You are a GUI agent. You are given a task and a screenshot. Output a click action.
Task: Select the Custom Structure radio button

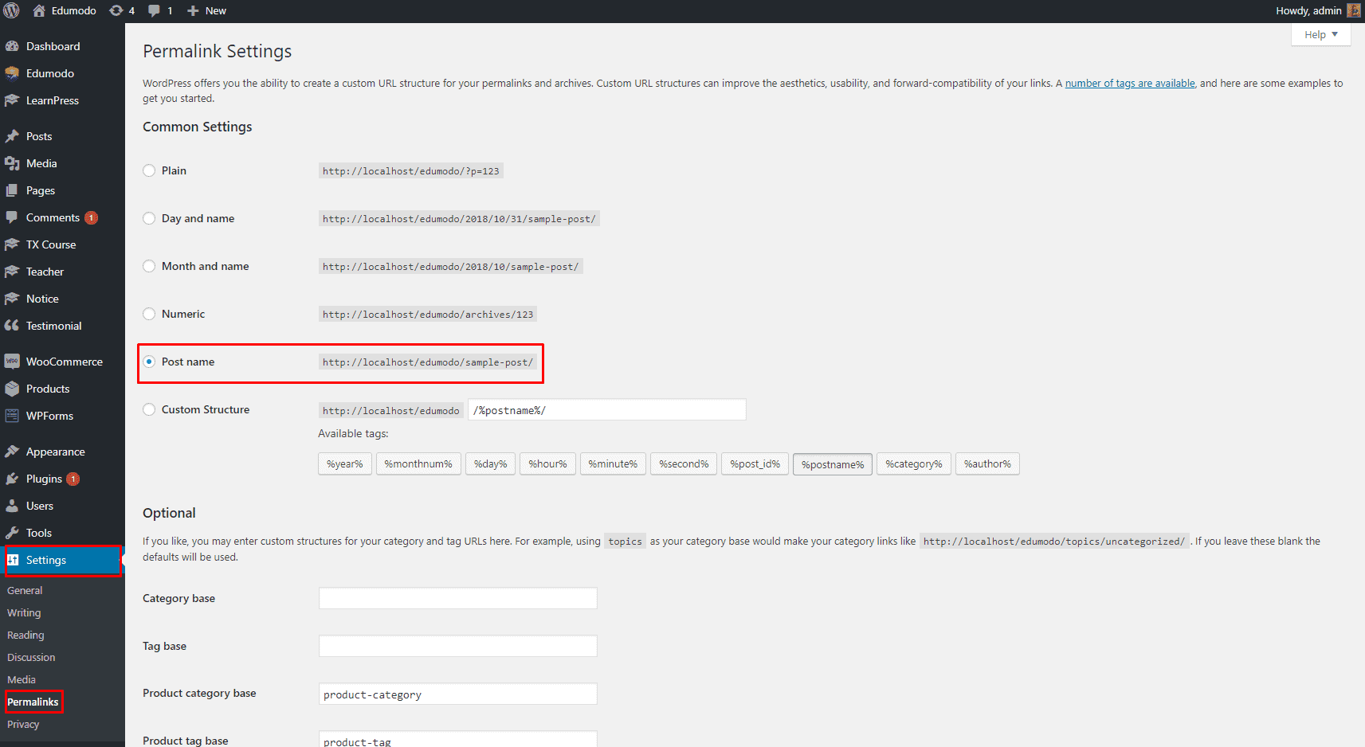point(149,409)
